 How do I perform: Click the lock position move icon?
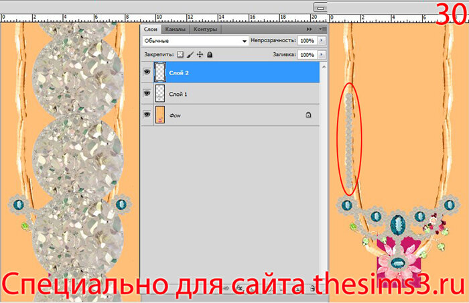tap(199, 54)
